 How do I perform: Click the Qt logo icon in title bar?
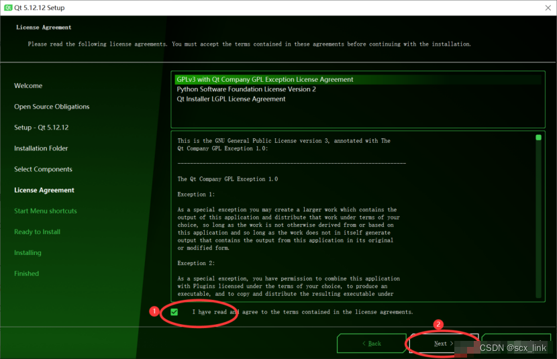click(8, 7)
